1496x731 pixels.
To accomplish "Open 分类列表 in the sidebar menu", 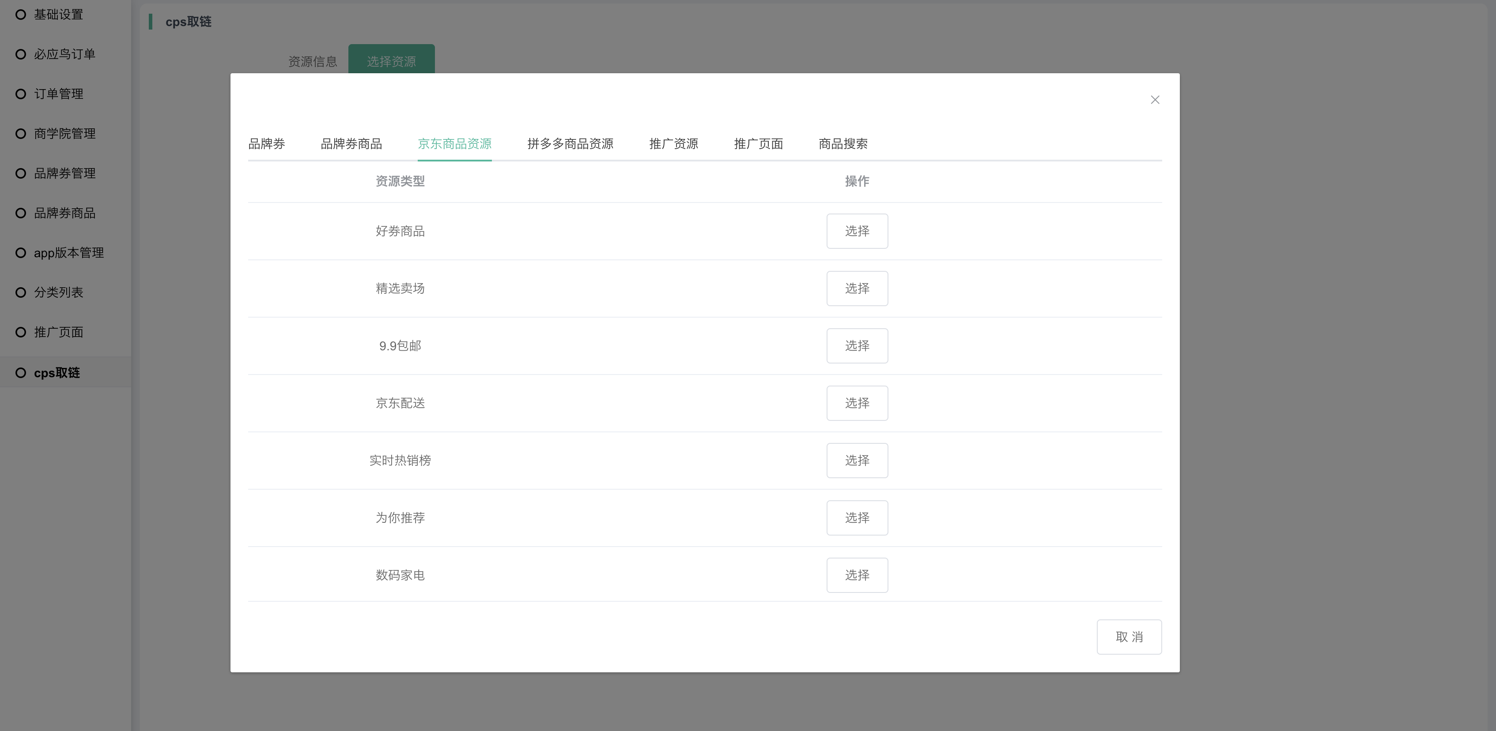I will tap(59, 292).
